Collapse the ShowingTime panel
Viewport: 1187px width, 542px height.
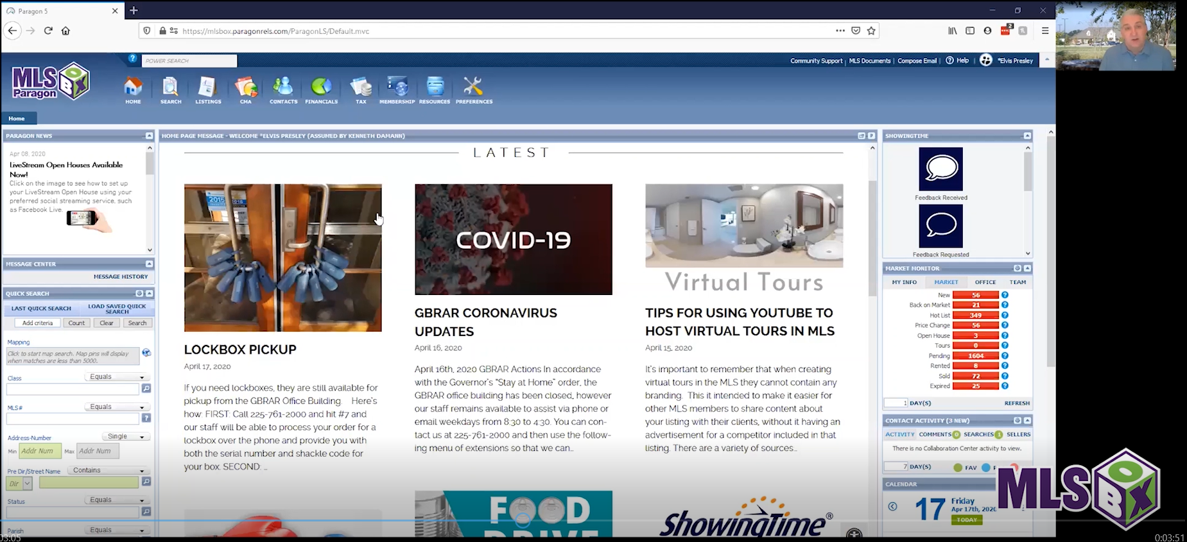(x=1027, y=136)
